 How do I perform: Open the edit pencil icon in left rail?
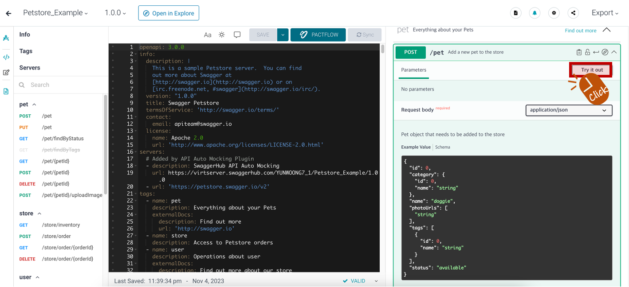[6, 72]
